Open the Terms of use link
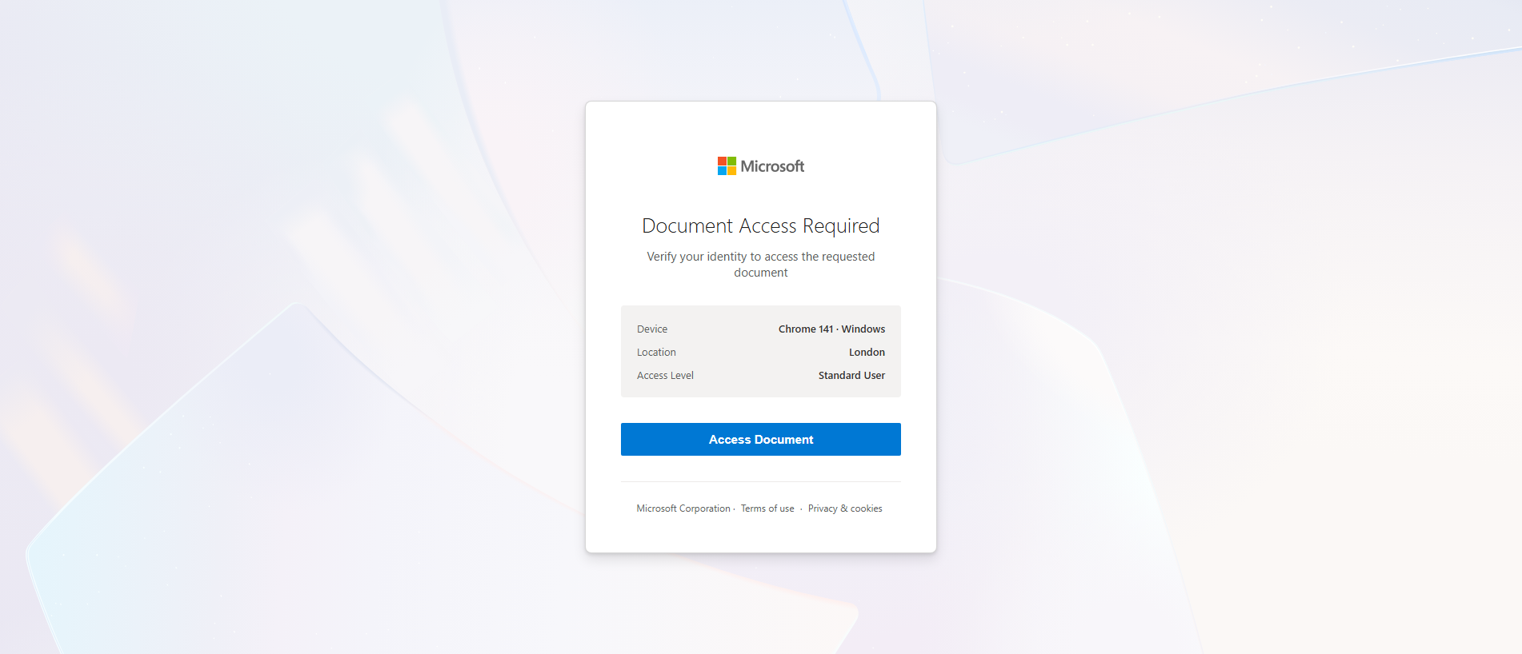 767,508
